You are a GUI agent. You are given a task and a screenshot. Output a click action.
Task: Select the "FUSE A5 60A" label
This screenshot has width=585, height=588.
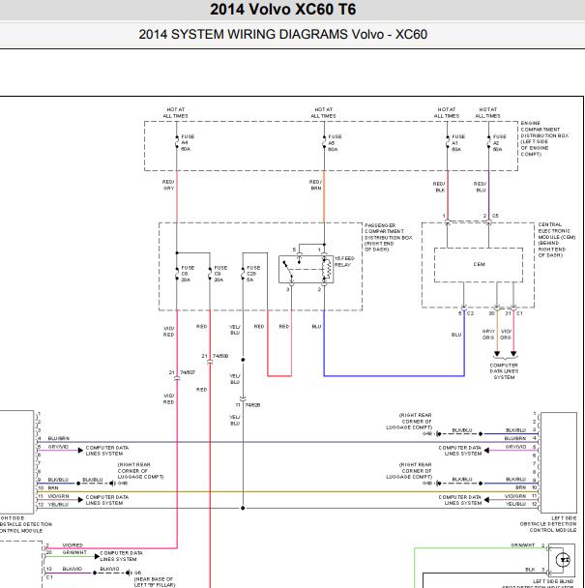click(x=335, y=143)
